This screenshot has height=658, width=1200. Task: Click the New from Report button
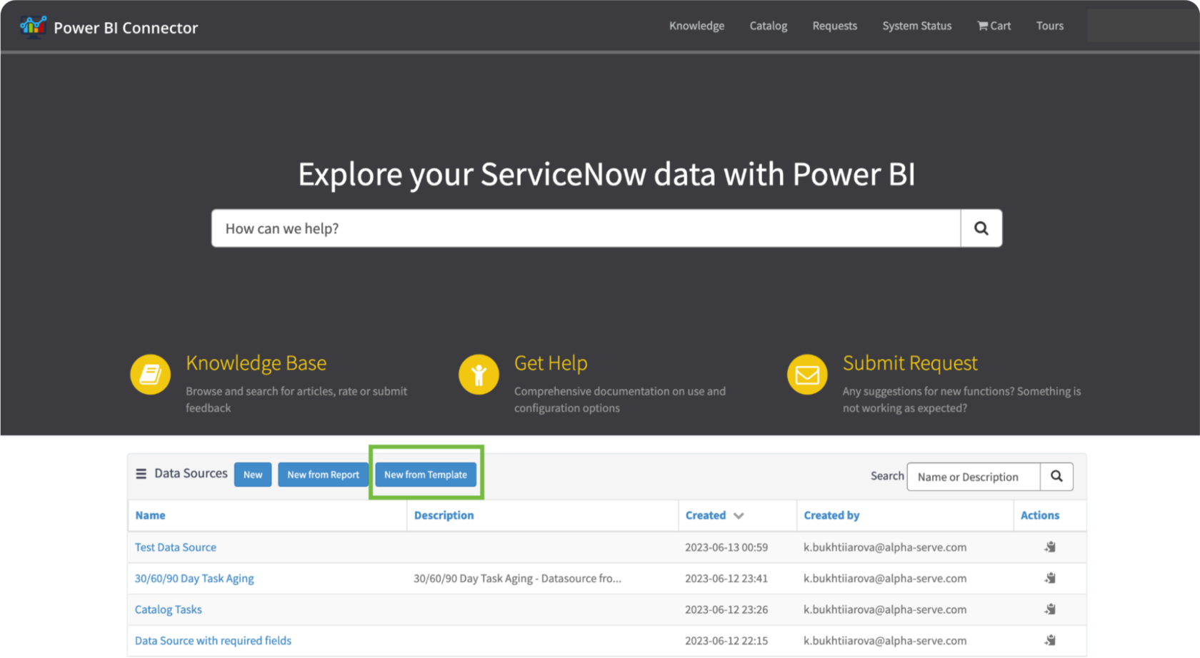tap(323, 474)
